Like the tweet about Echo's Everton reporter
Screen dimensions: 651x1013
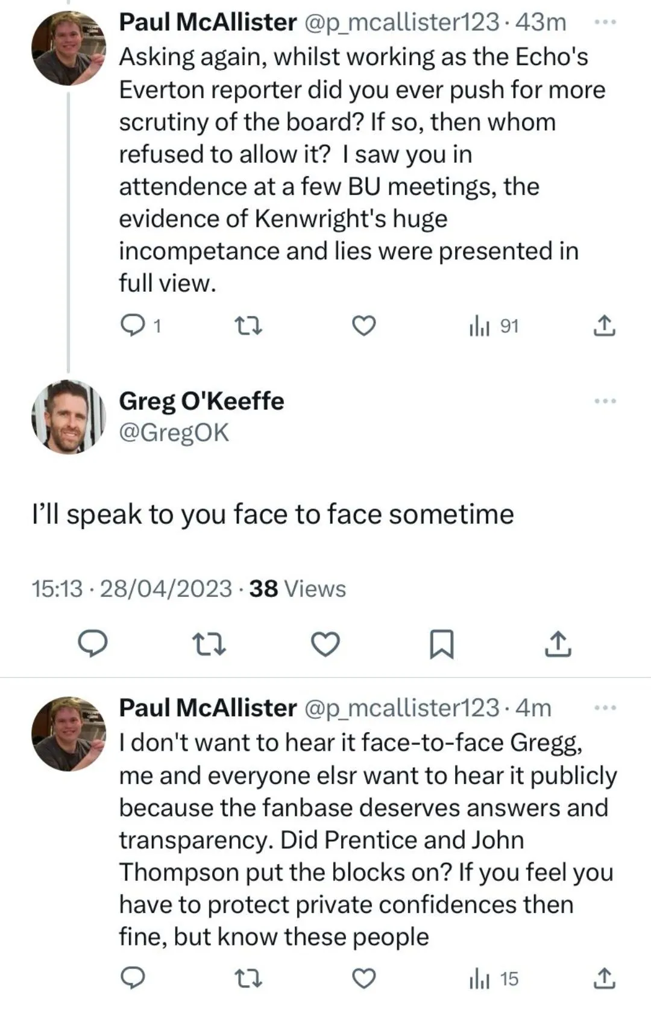tap(363, 326)
